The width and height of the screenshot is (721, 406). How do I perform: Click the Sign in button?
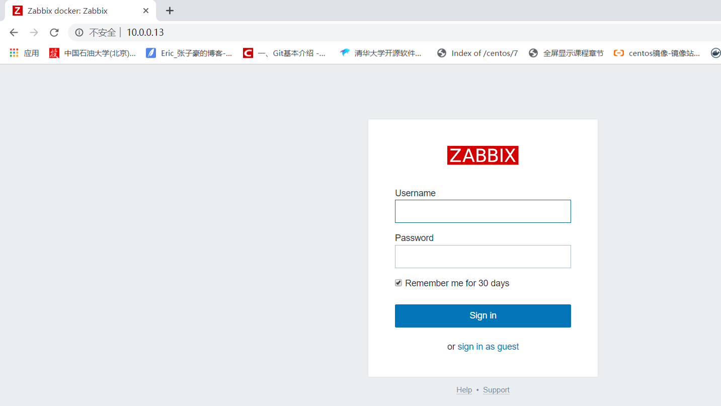pyautogui.click(x=483, y=316)
